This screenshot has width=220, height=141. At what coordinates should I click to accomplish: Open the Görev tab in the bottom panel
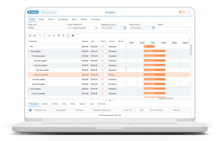(45, 104)
